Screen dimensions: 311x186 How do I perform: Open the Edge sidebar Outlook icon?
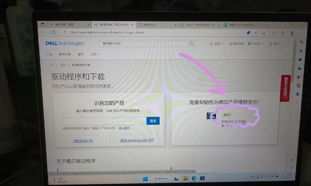tap(298, 94)
